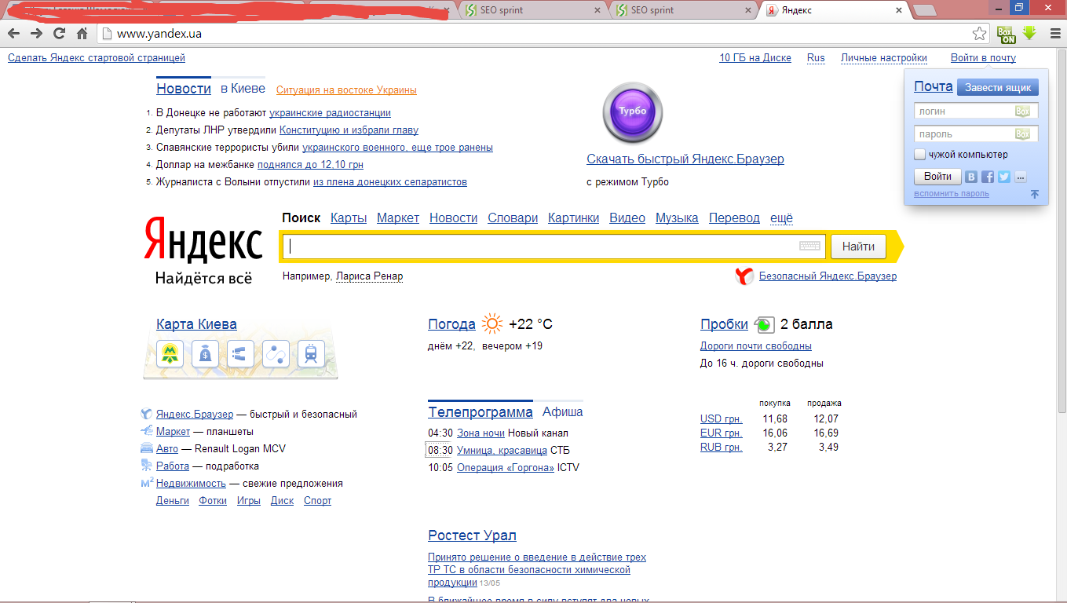Open 'Личные настройки' link
The image size is (1067, 603).
(x=884, y=57)
